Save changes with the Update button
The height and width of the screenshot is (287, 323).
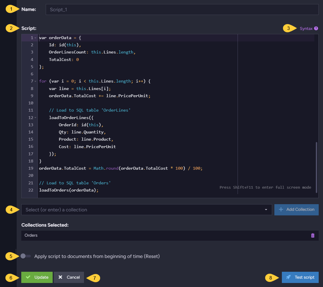pos(37,277)
